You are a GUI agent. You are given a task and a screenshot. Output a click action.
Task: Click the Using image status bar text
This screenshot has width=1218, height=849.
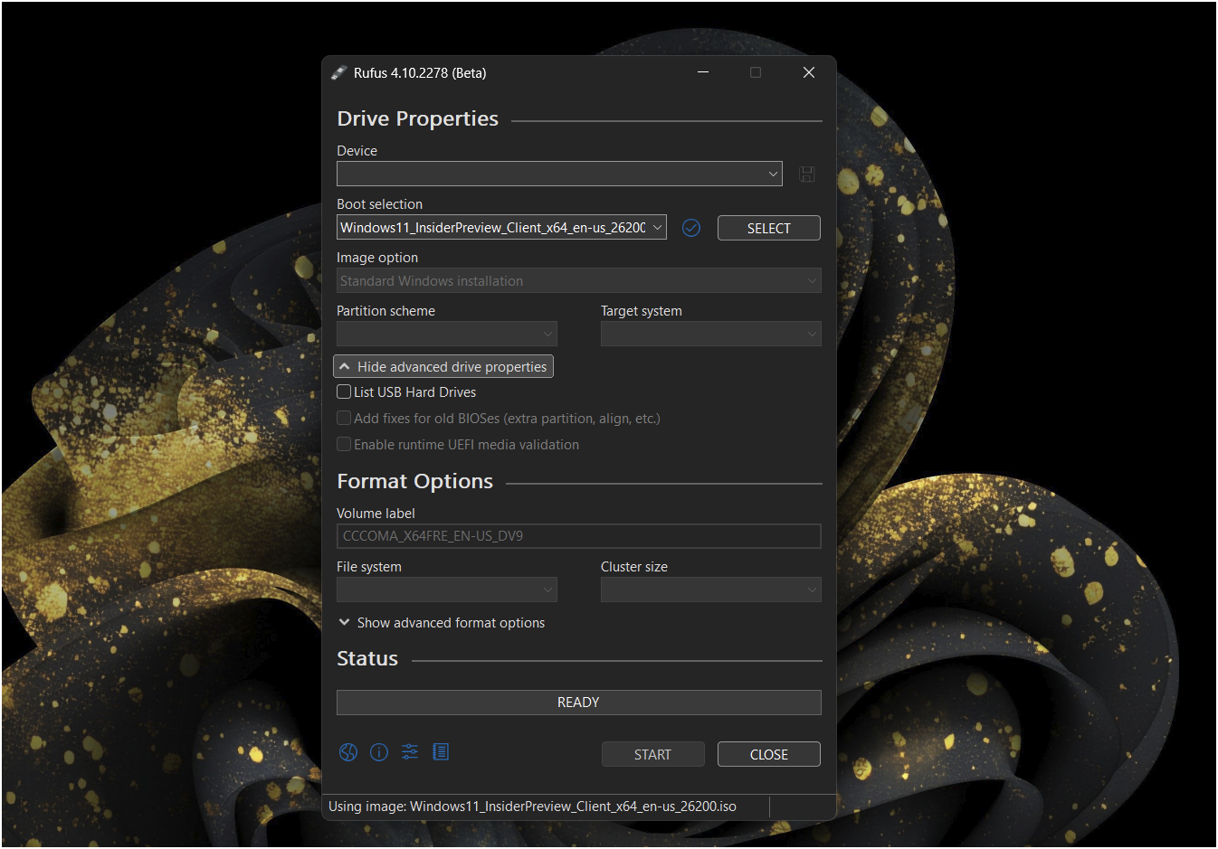tap(532, 807)
